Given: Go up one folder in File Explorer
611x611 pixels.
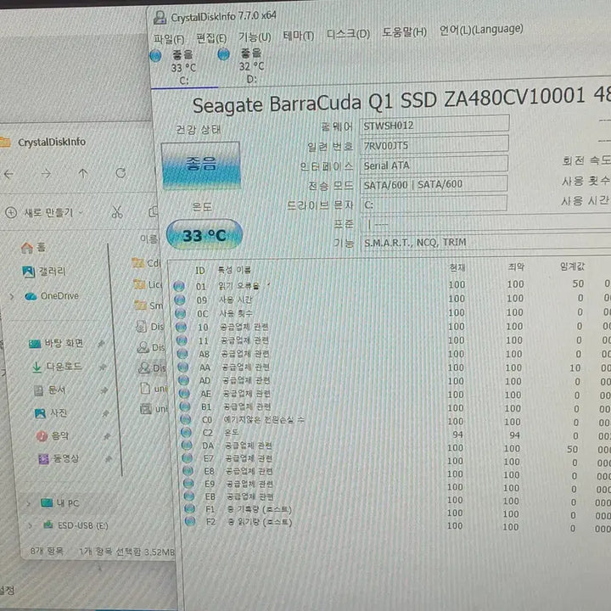Looking at the screenshot, I should (x=83, y=173).
